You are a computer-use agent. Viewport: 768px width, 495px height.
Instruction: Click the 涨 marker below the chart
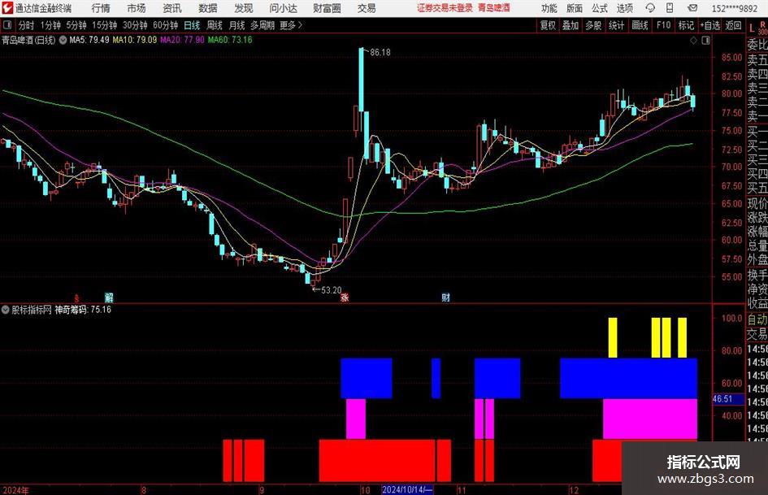(345, 297)
